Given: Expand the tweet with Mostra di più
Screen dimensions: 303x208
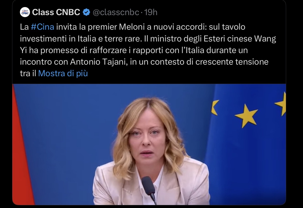Looking at the screenshot, I should click(63, 73).
